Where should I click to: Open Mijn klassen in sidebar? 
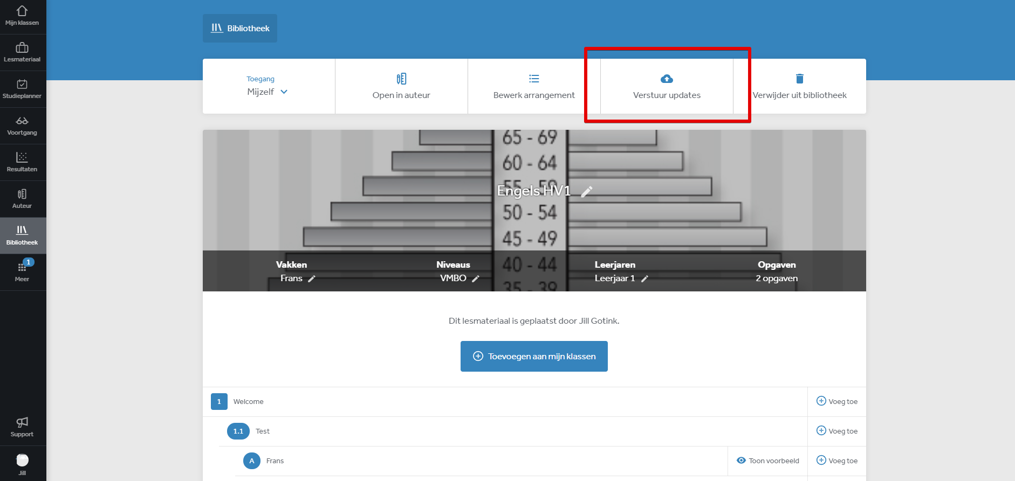tap(22, 16)
